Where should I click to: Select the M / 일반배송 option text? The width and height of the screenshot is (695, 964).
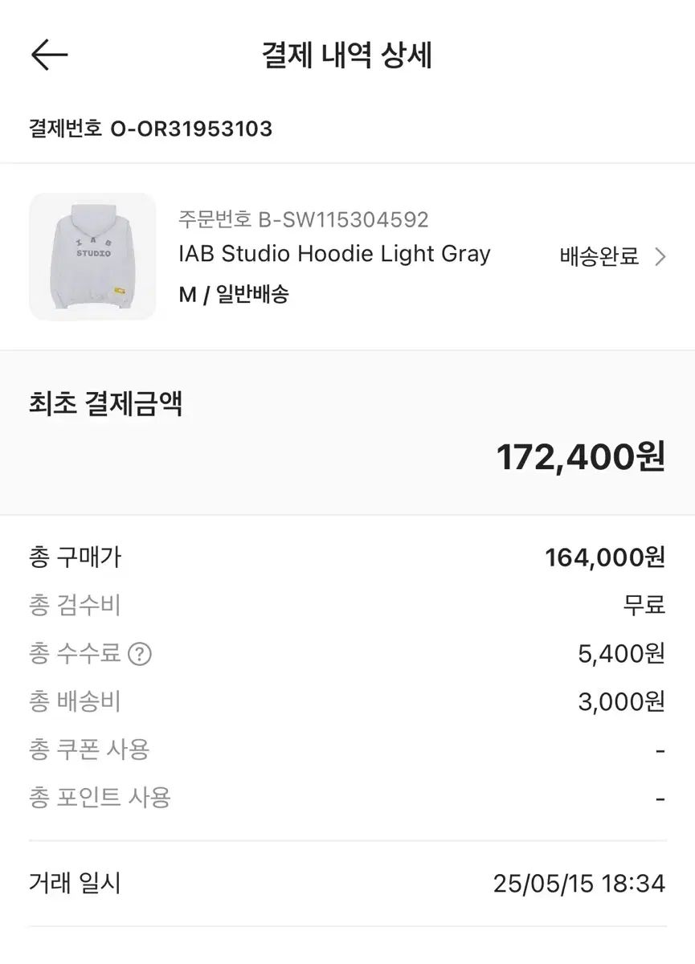point(234,295)
